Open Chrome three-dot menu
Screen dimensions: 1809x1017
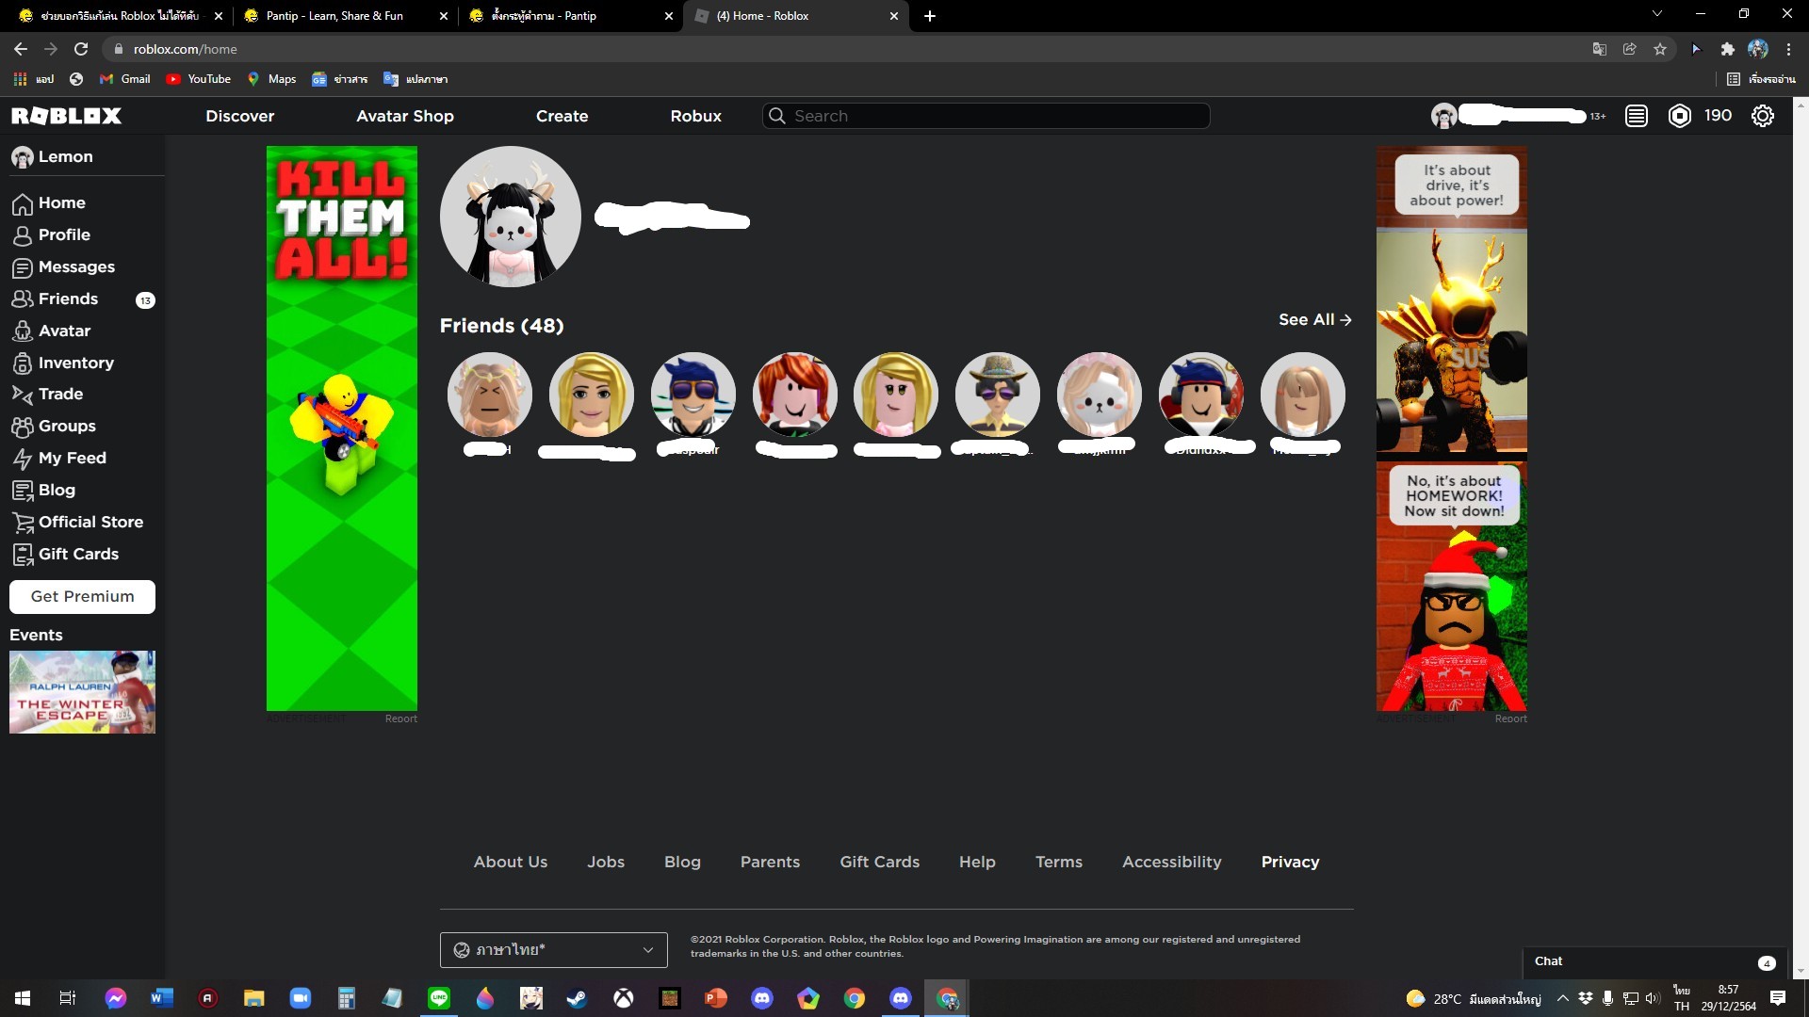[1788, 49]
